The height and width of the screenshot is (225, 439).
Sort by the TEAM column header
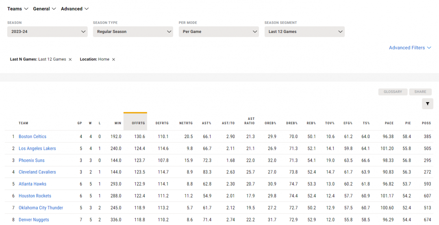[x=24, y=123]
